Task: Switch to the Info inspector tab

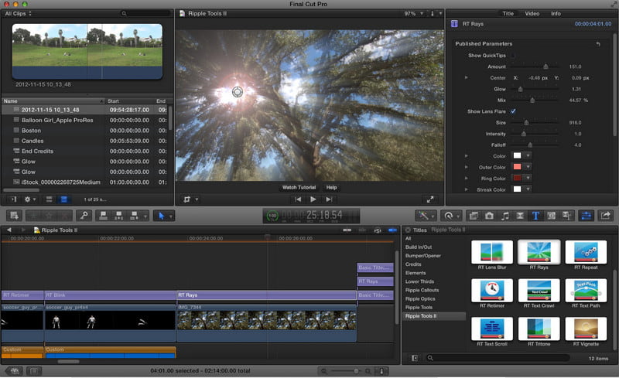Action: [556, 13]
